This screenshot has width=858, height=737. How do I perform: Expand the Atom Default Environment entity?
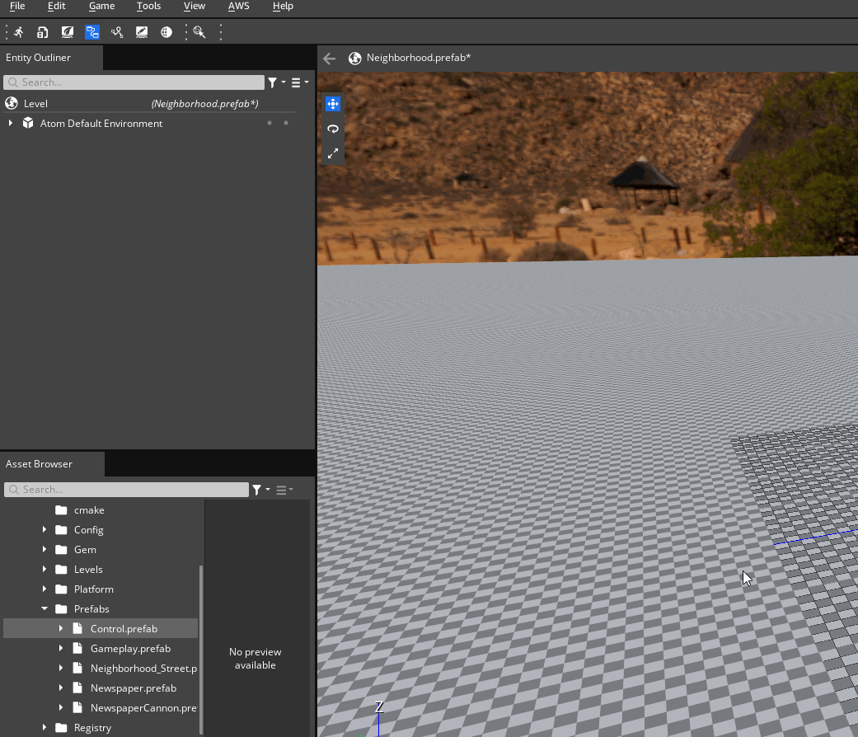pos(11,123)
